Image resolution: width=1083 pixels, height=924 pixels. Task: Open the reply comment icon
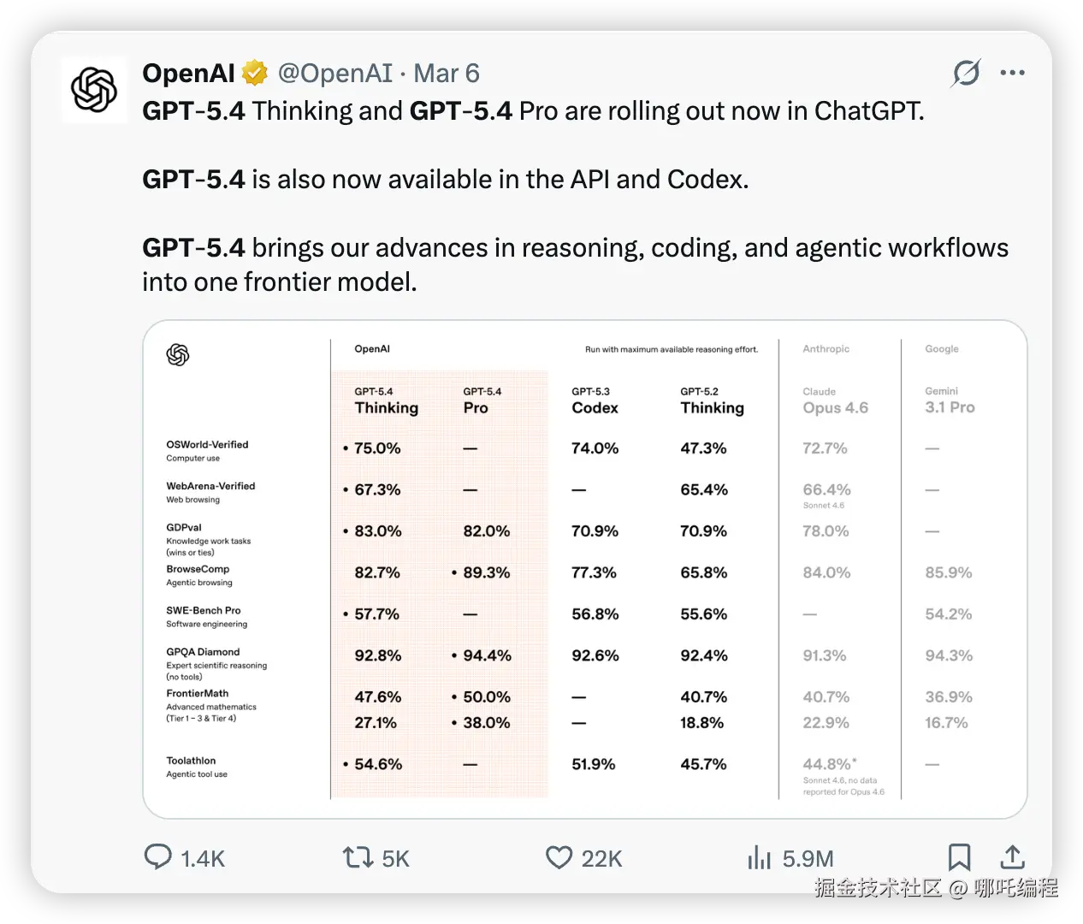(157, 856)
